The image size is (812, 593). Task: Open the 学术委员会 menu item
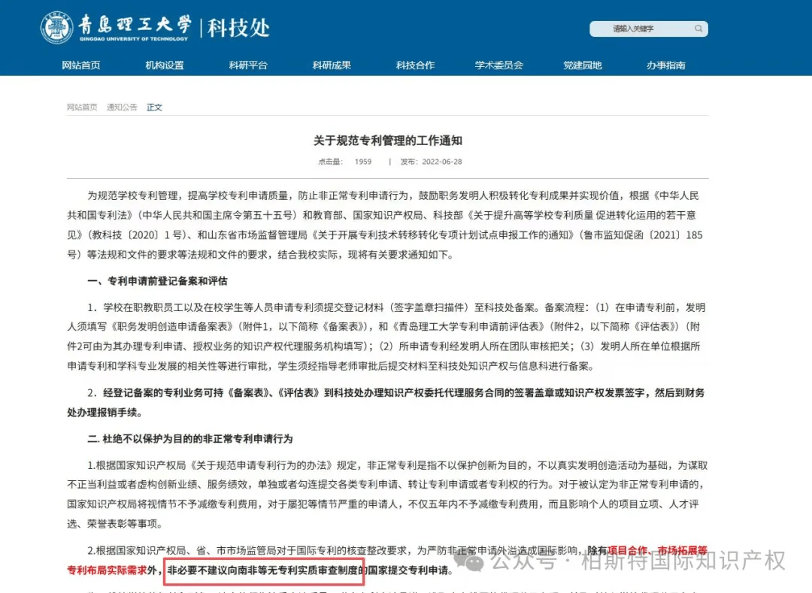(x=499, y=65)
